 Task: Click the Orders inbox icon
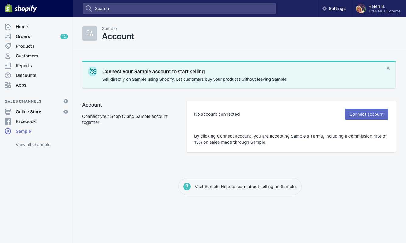click(8, 36)
